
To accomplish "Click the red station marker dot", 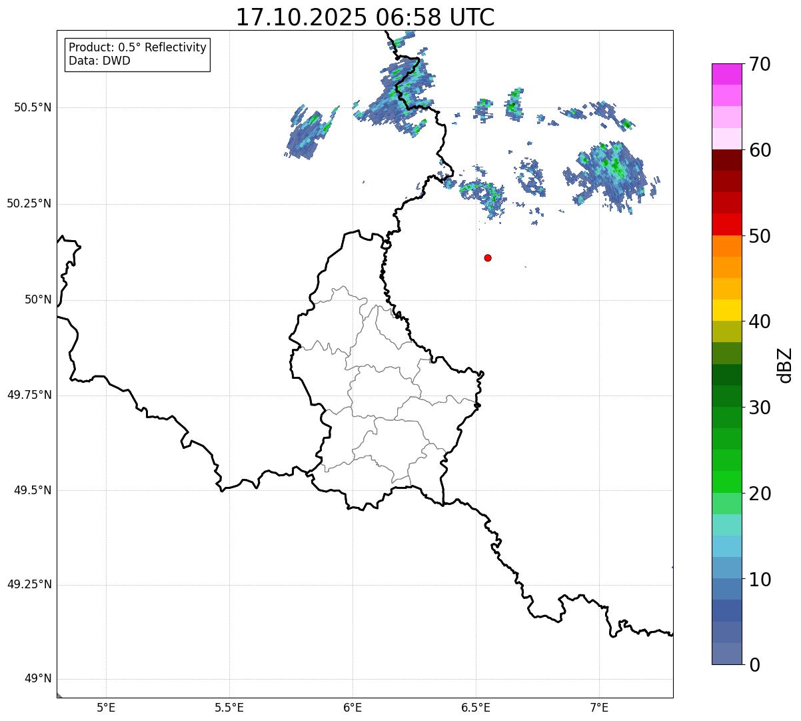I will (488, 257).
